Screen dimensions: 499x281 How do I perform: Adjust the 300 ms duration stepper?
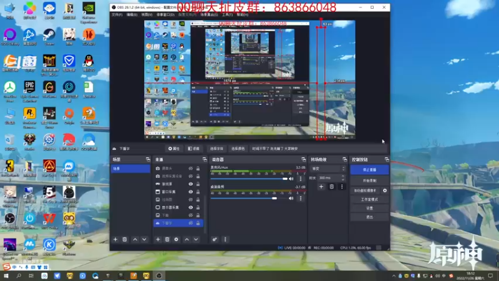coord(342,178)
